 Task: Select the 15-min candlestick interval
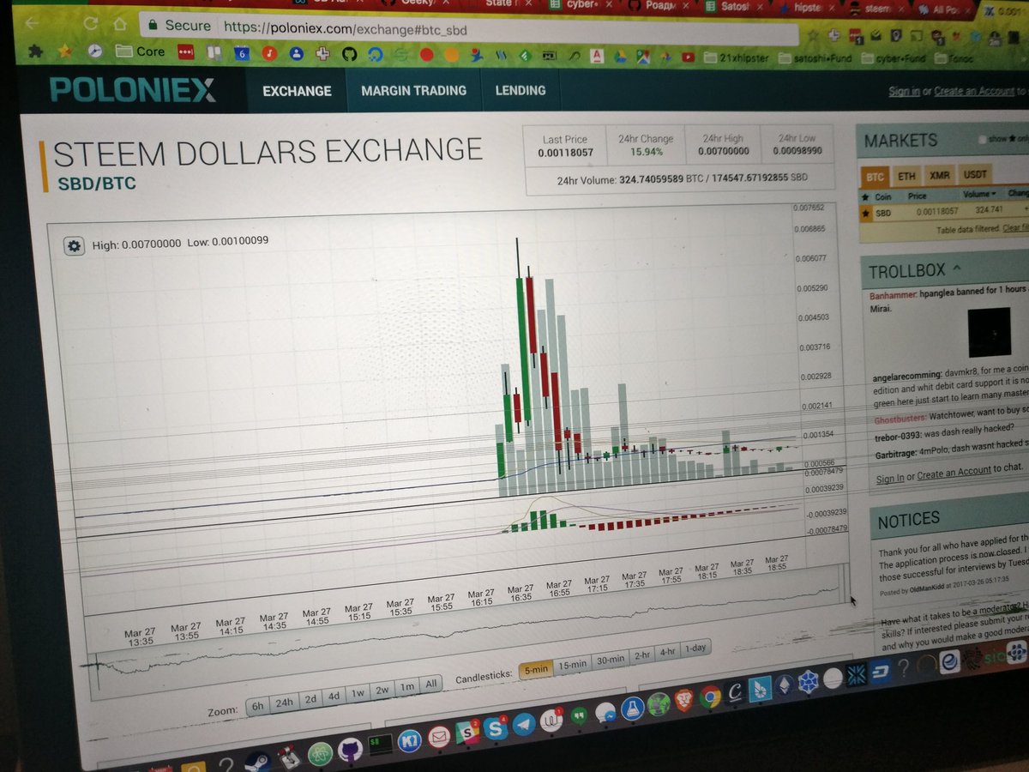pos(572,663)
